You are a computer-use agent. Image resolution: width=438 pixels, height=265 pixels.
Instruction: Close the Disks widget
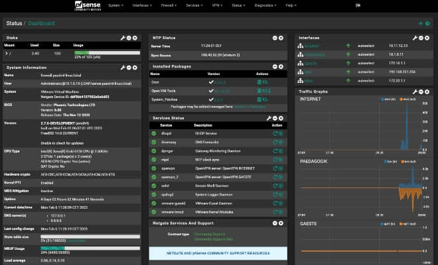pyautogui.click(x=135, y=38)
